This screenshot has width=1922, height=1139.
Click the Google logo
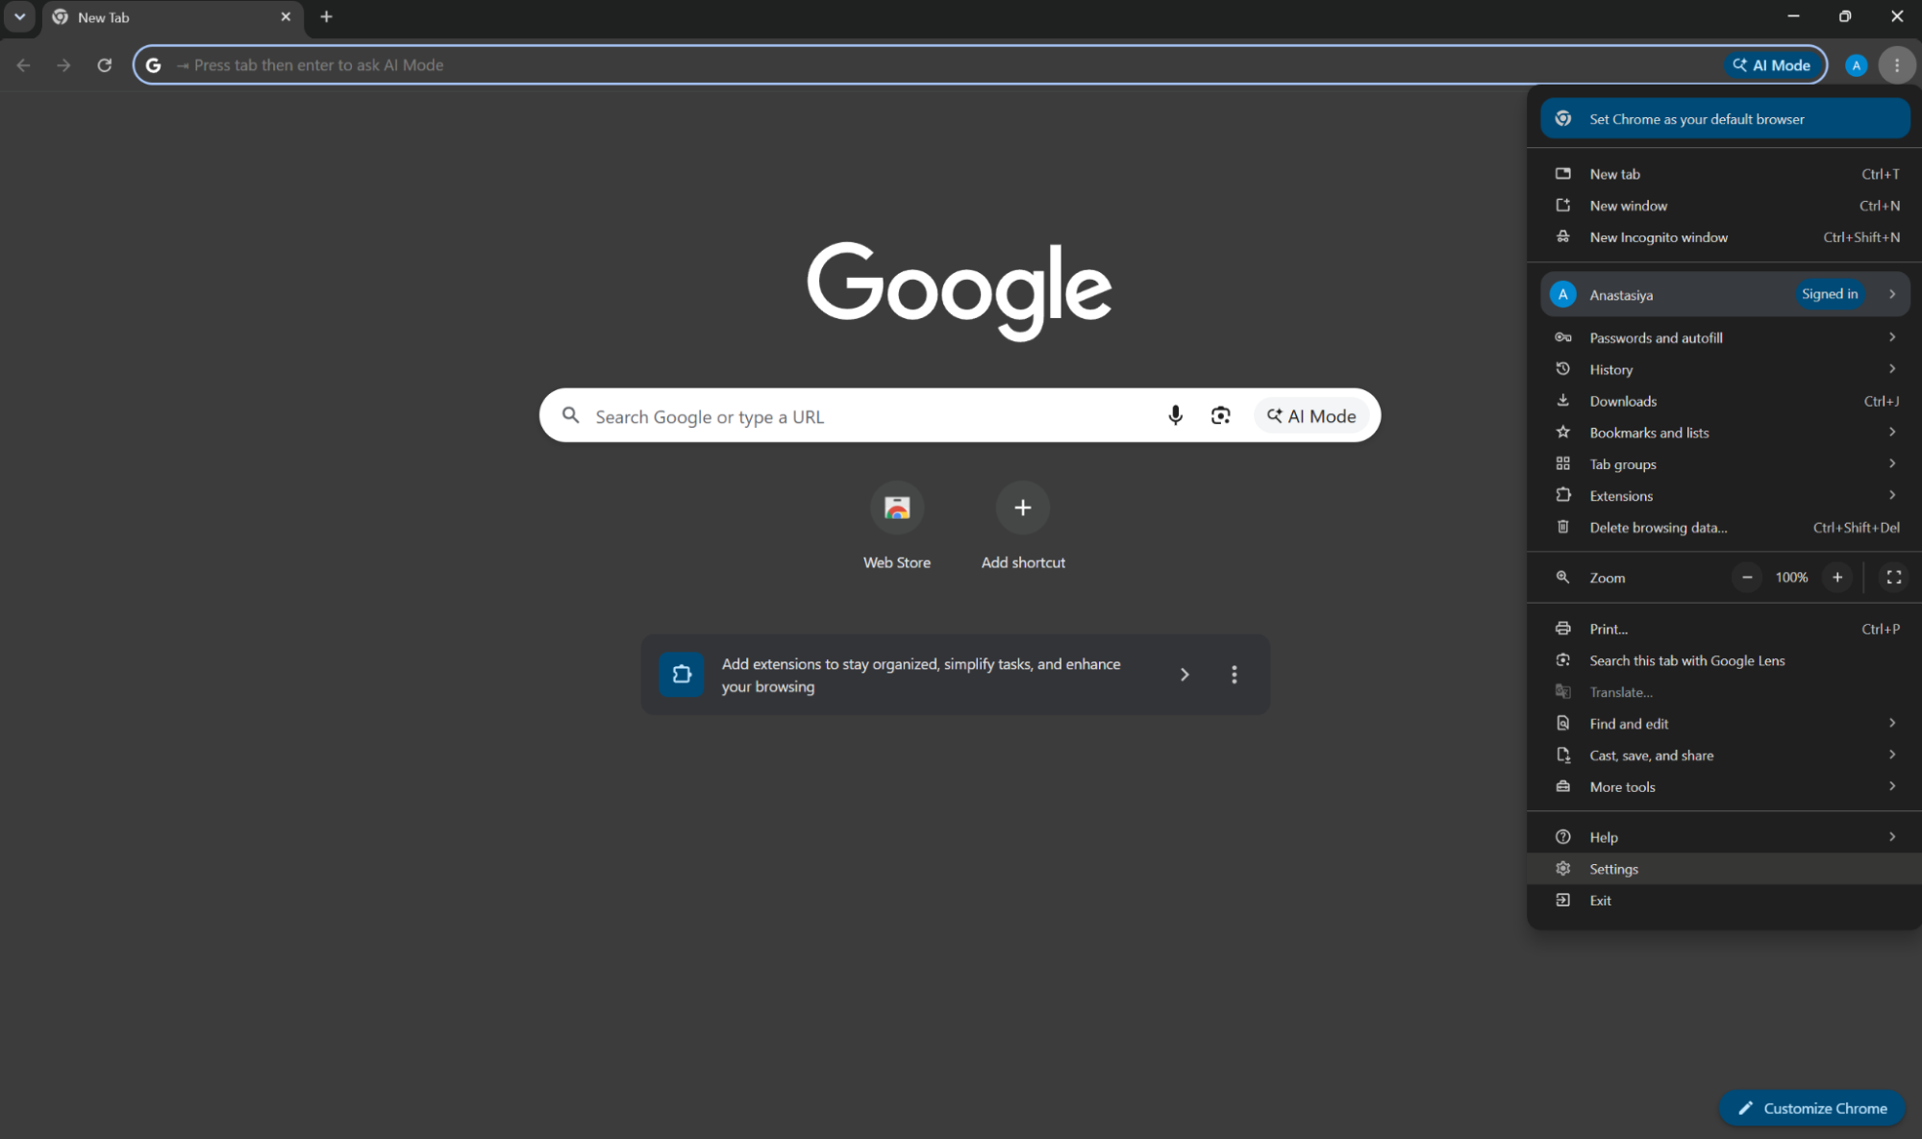pyautogui.click(x=960, y=290)
